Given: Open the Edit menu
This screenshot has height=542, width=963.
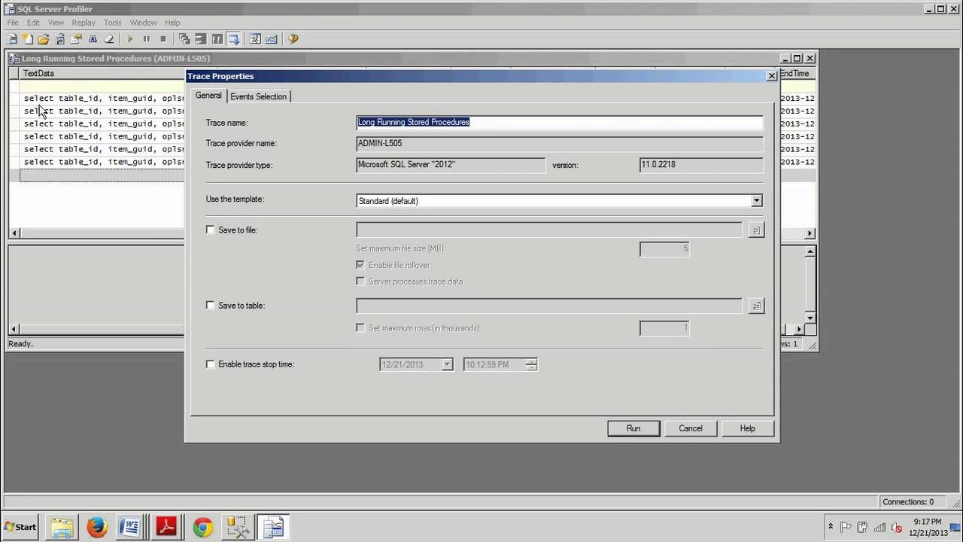Looking at the screenshot, I should coord(33,23).
